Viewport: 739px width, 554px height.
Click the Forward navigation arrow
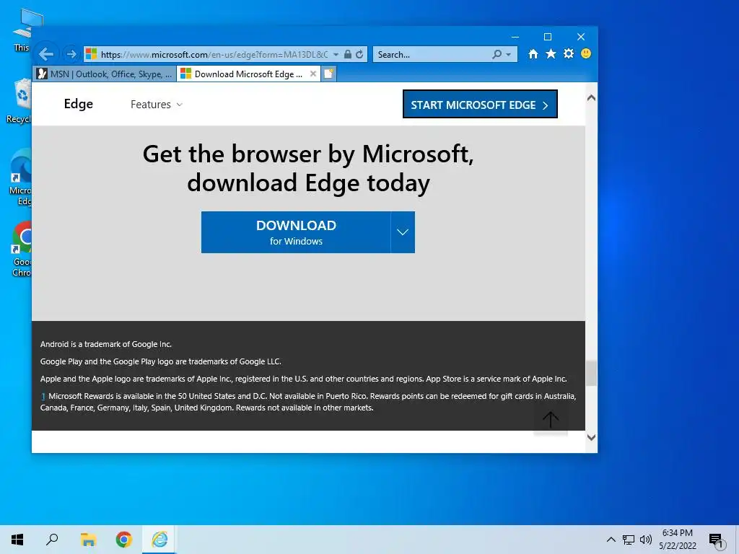pos(71,54)
